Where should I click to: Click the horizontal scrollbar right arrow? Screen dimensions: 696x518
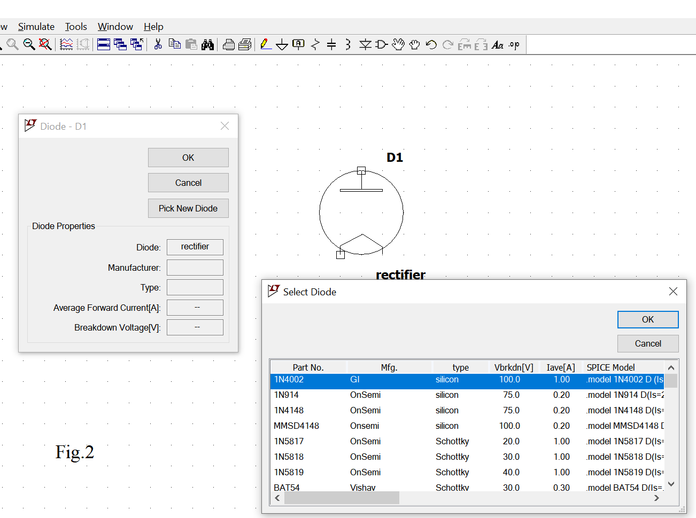click(x=656, y=498)
